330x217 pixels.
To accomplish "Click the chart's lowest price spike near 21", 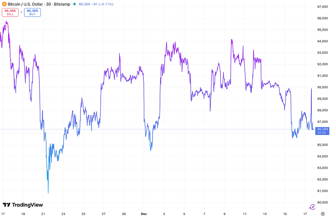I will [x=48, y=192].
